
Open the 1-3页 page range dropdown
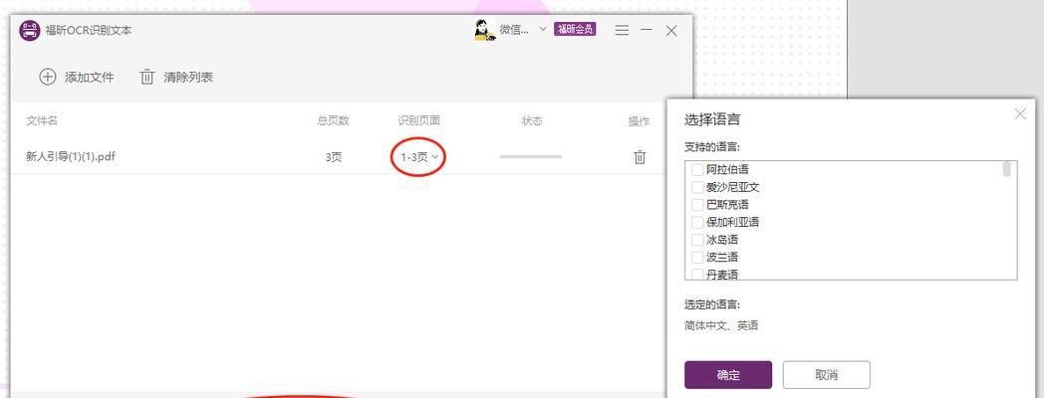click(418, 157)
